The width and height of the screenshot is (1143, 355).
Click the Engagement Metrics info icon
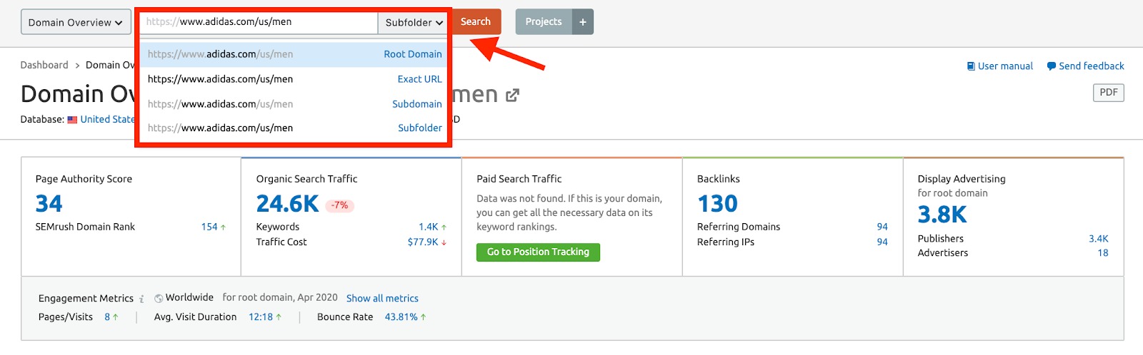141,299
